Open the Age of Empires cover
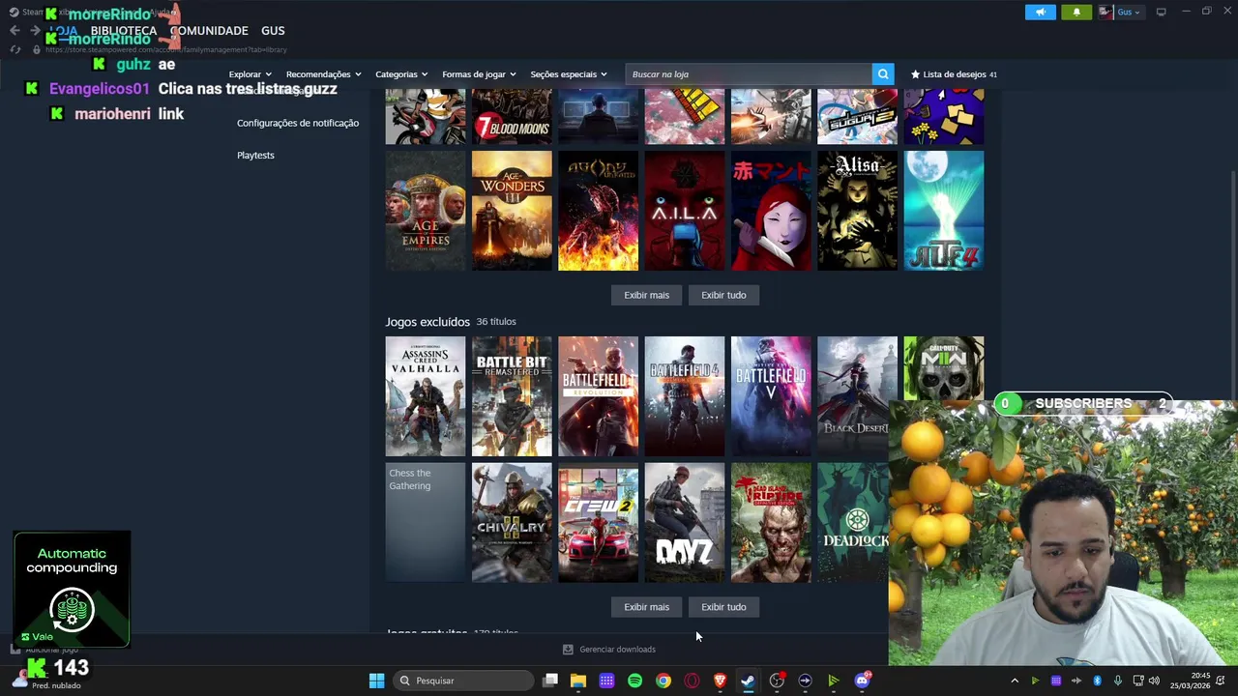Screen dimensions: 1238x696 pos(426,211)
